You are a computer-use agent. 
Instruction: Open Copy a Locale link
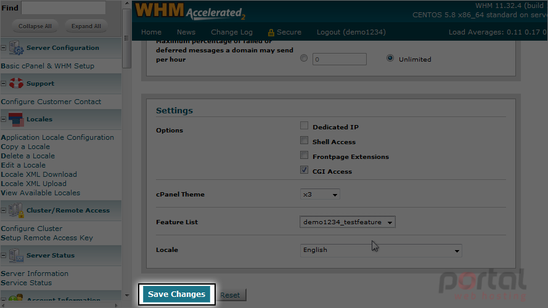click(x=25, y=147)
